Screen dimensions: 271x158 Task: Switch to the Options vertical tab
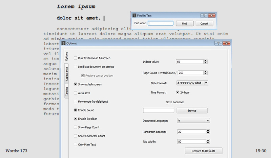pos(66,56)
